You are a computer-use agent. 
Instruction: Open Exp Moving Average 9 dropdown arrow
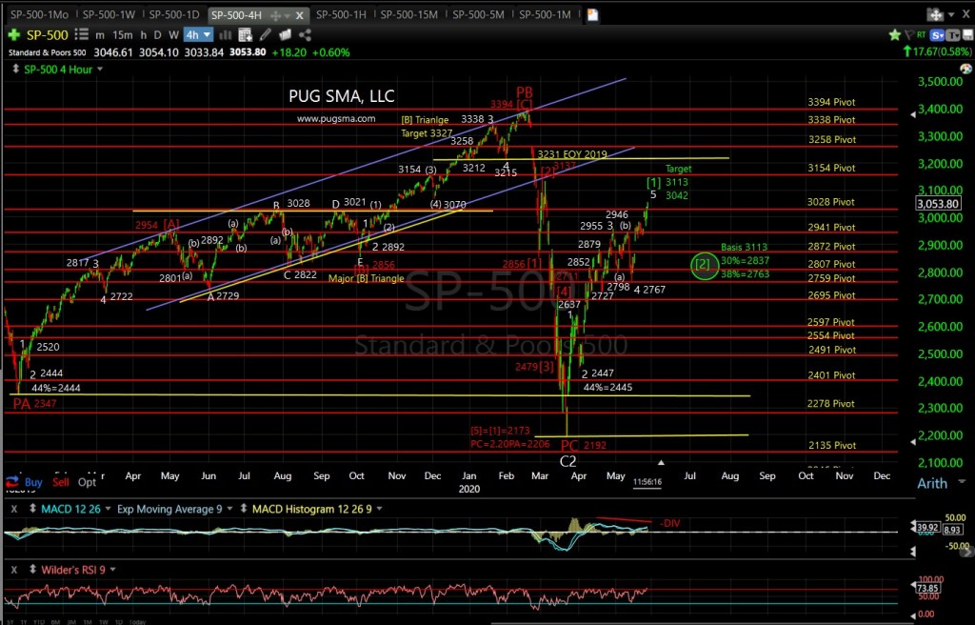click(x=229, y=509)
